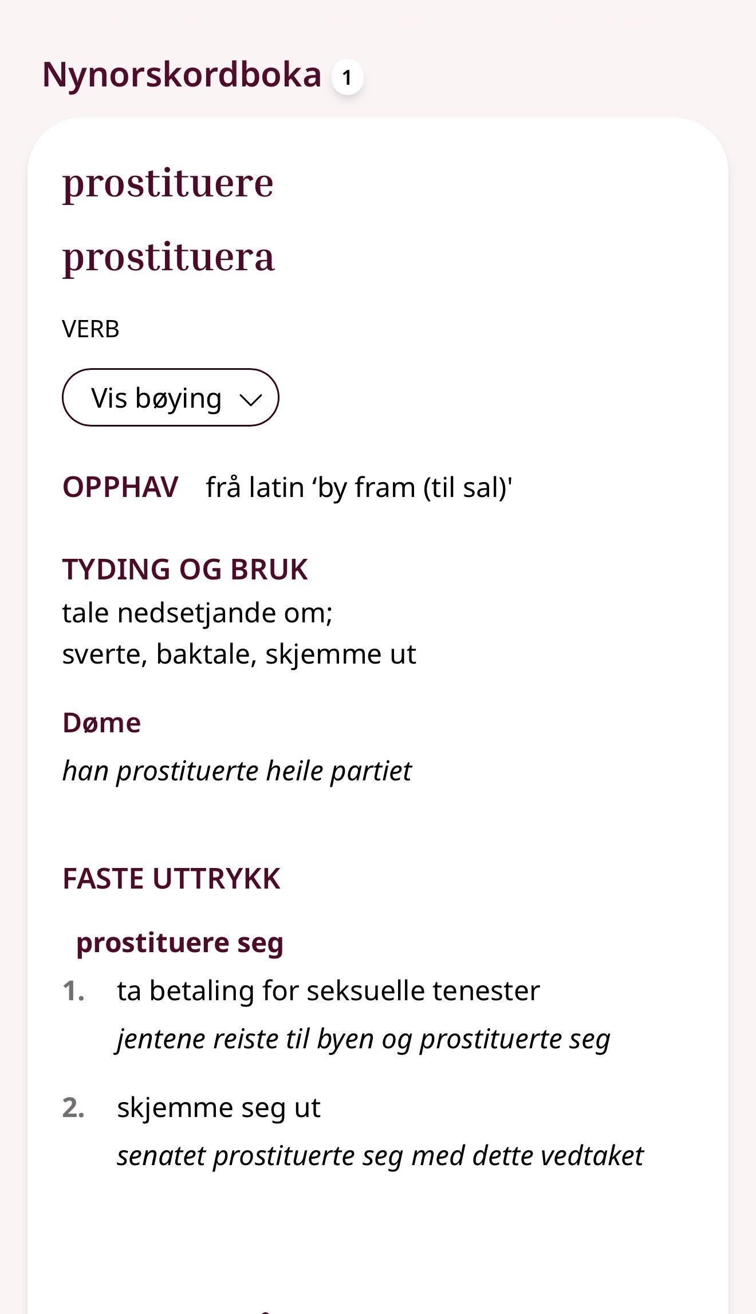Click the Nynorskordboka heading
The image size is (756, 1314).
(x=182, y=75)
